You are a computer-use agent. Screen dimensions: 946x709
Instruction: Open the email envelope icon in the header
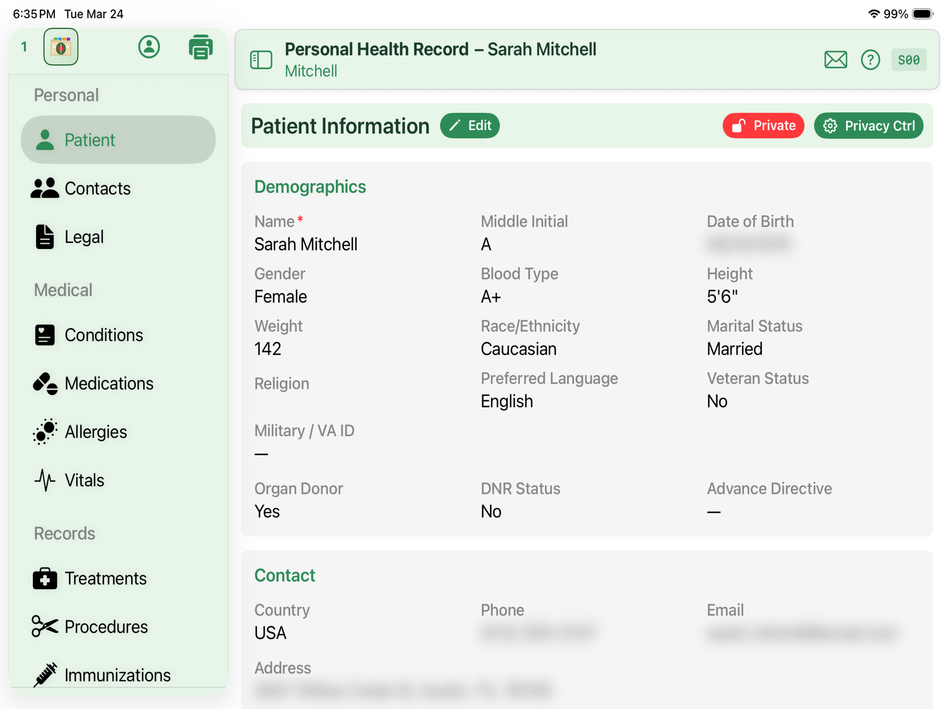point(835,60)
